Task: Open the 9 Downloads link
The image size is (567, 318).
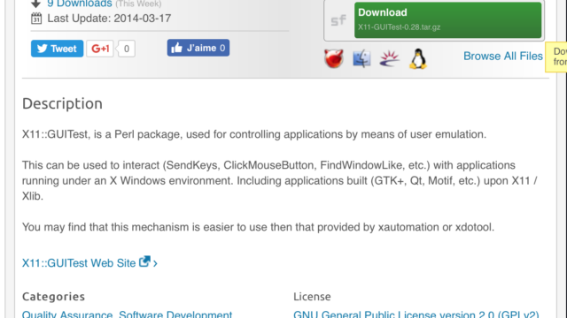Action: pyautogui.click(x=80, y=4)
